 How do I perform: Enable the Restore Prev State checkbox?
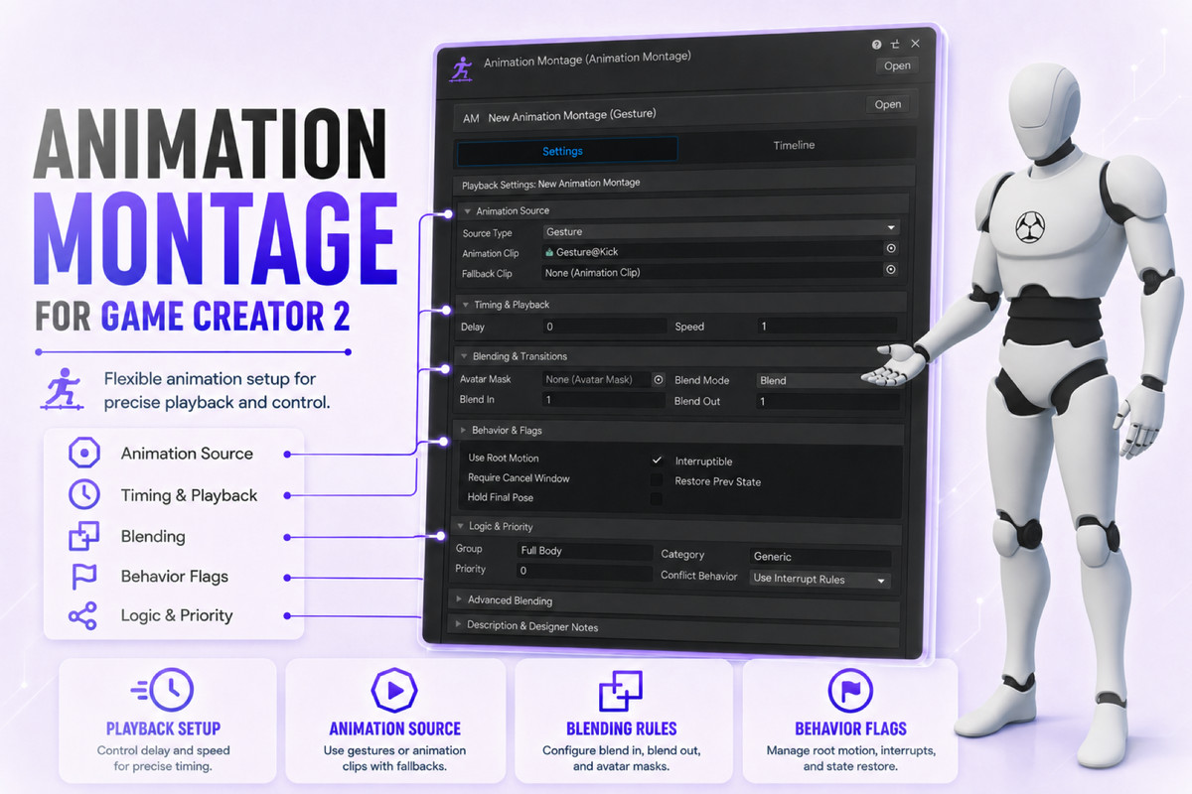click(657, 480)
